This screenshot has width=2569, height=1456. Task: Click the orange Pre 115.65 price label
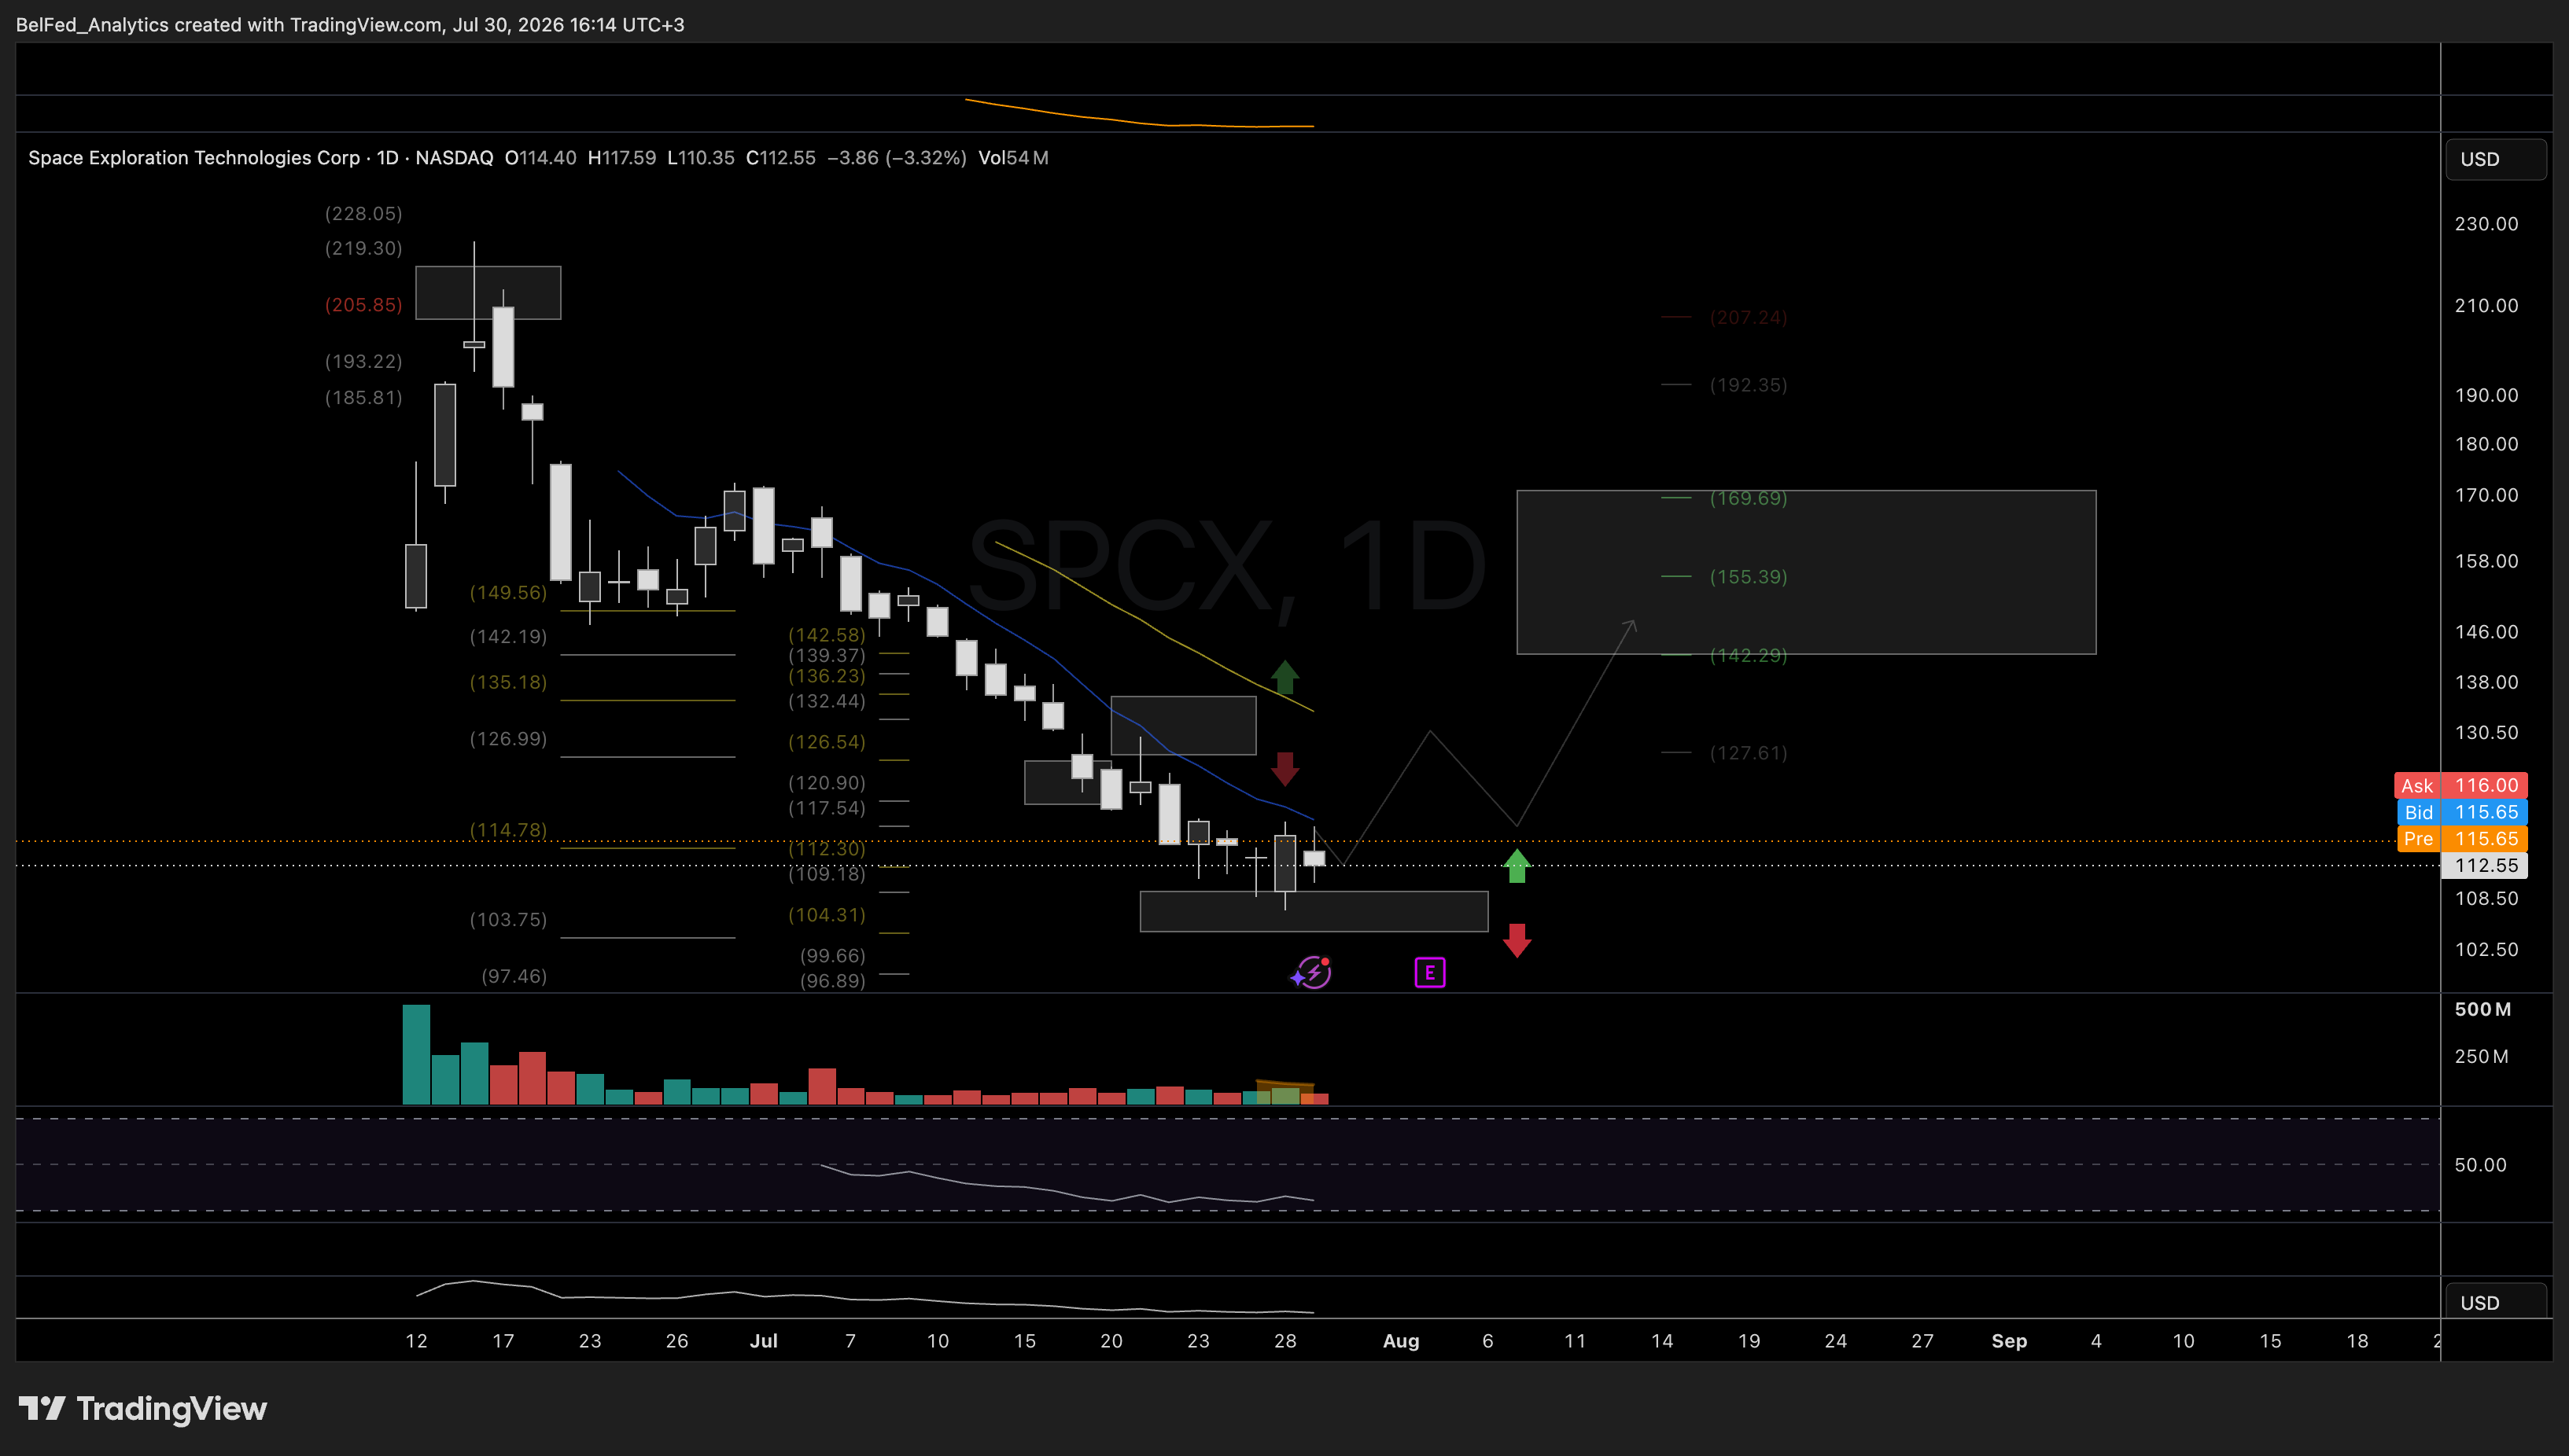tap(2461, 838)
